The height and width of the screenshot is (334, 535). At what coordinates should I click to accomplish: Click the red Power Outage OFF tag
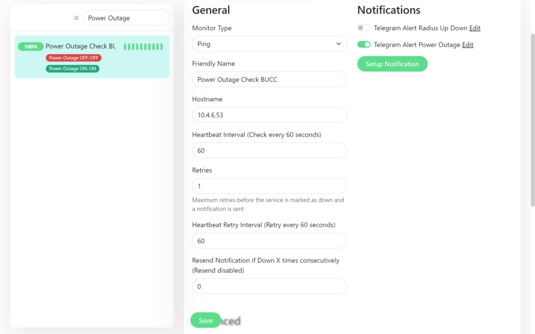click(x=74, y=58)
